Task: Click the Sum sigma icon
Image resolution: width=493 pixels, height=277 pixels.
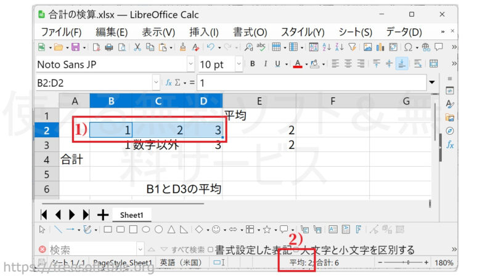Action: click(x=177, y=82)
